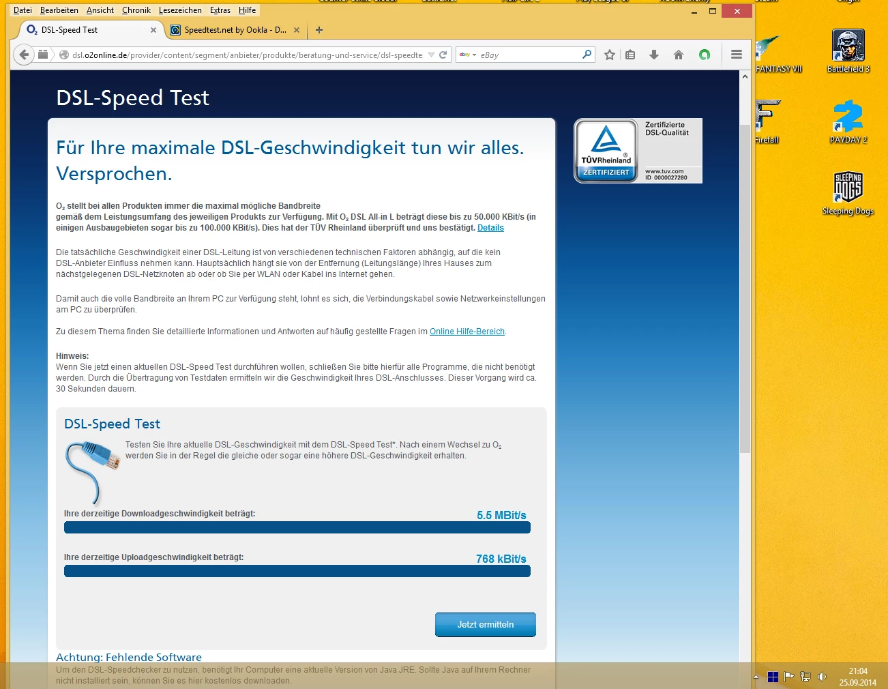Click the vertical scrollbar thumb
The height and width of the screenshot is (689, 888).
pos(745,289)
